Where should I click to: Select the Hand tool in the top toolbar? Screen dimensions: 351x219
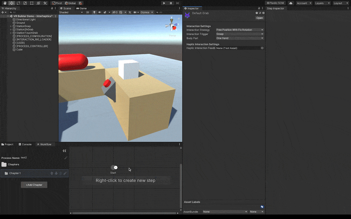(x=5, y=3)
